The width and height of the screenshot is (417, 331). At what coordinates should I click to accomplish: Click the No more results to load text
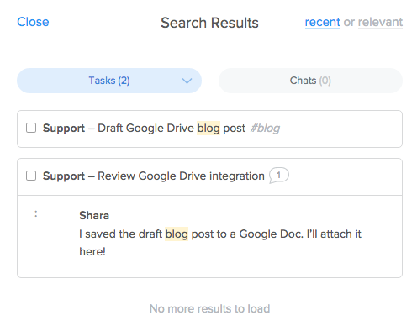pyautogui.click(x=209, y=308)
